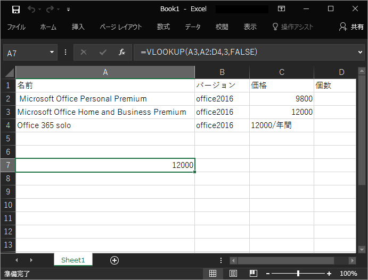
Task: Open Ribbon Display Options icon
Action: [x=281, y=9]
